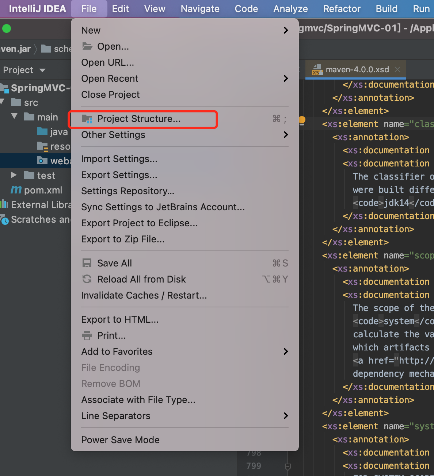The image size is (434, 476).
Task: Click the IntelliJ IDEA application menu
Action: [38, 9]
